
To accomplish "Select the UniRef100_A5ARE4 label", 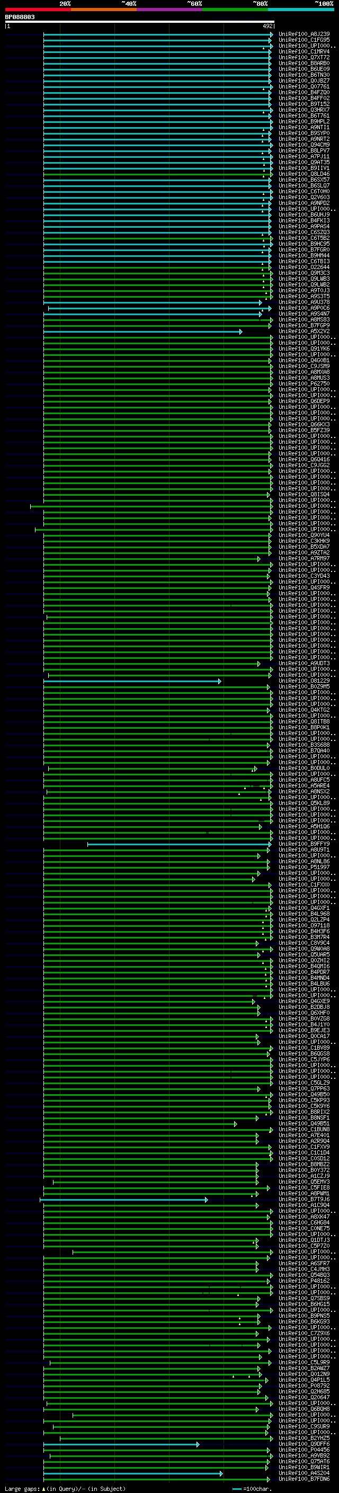I will 304,786.
